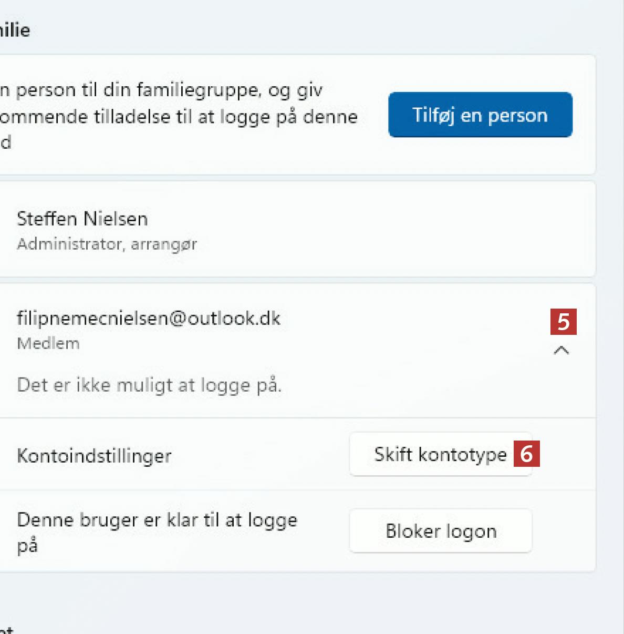
Task: Select the Steffen Nielsen account name
Action: [x=82, y=219]
